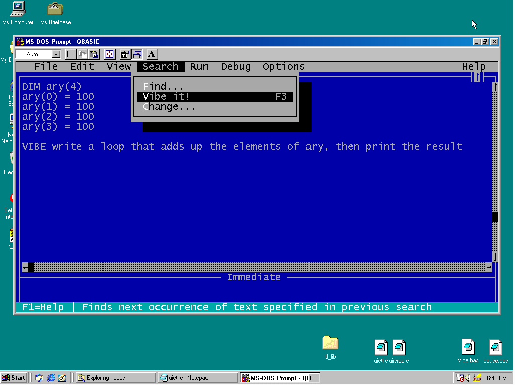Image resolution: width=515 pixels, height=385 pixels.
Task: Click the Mark tool in MS-DOS toolbar
Action: [71, 54]
